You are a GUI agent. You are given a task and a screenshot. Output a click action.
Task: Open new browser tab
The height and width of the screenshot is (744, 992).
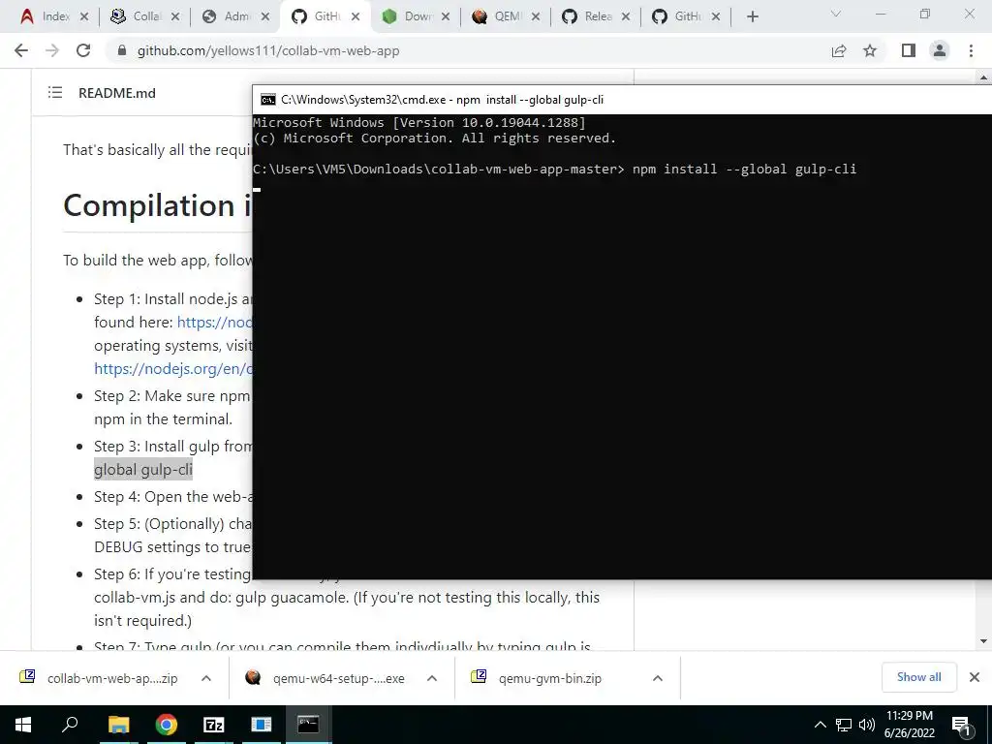point(752,17)
